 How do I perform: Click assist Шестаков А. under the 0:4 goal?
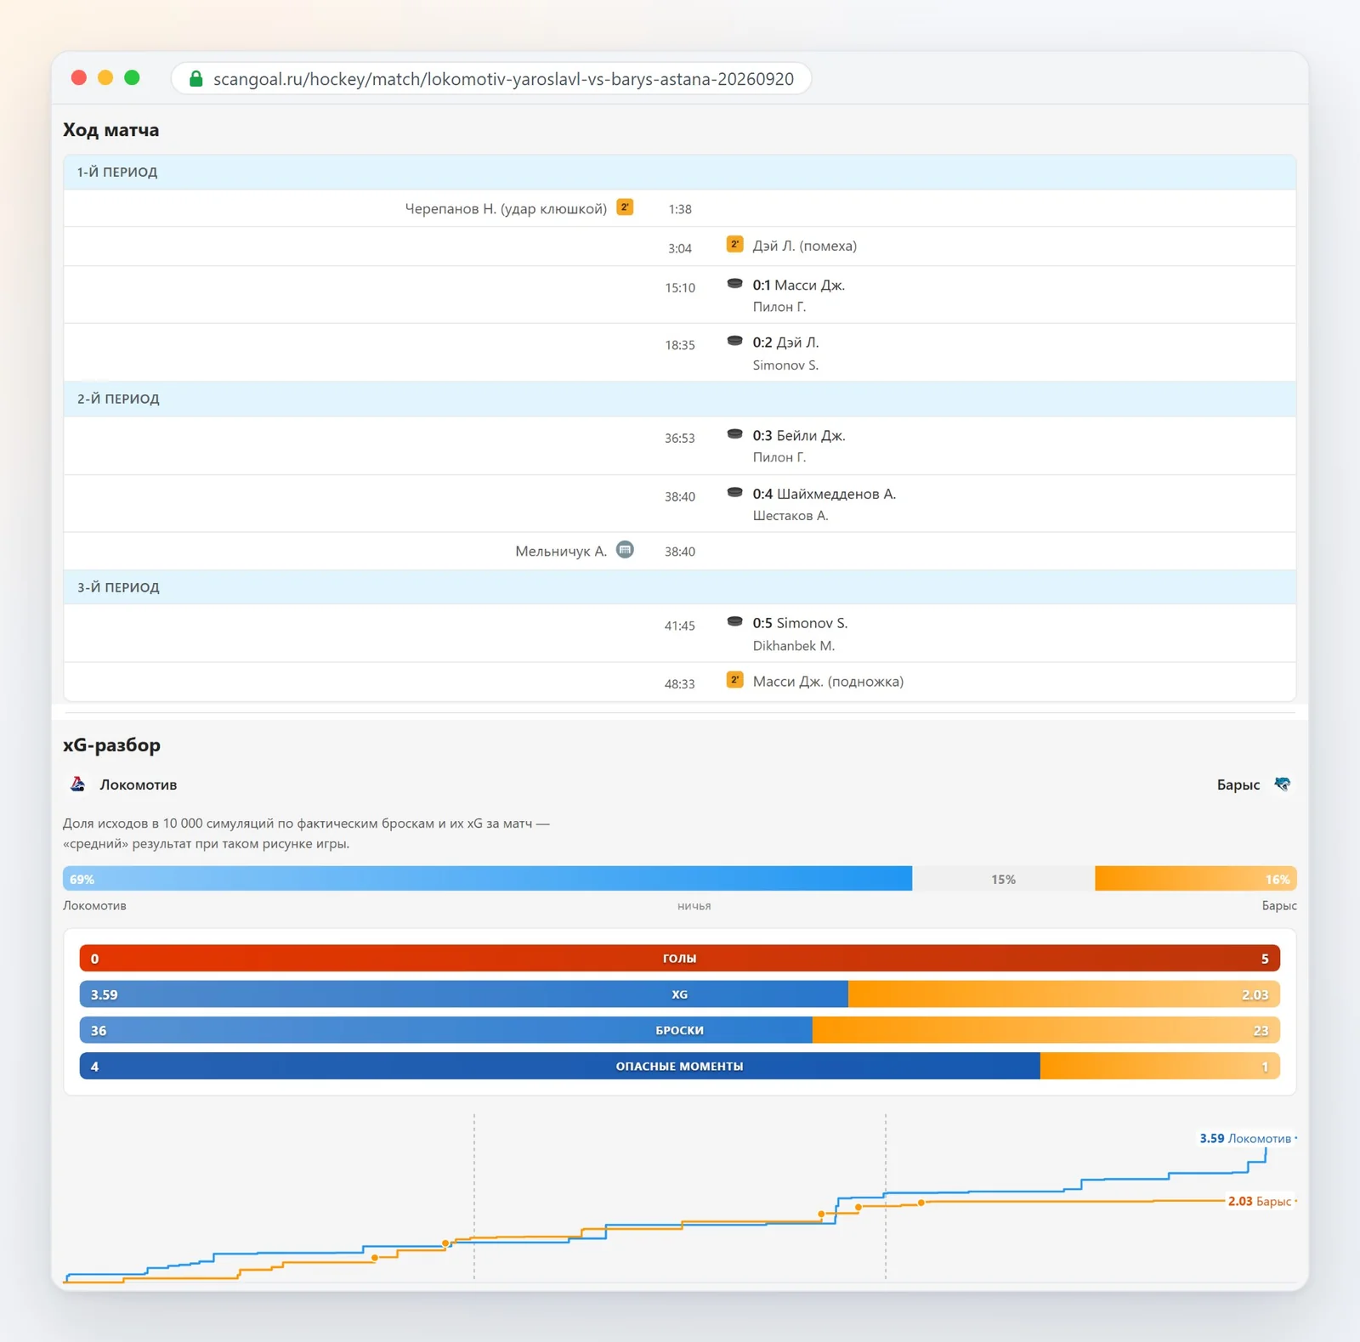(790, 516)
